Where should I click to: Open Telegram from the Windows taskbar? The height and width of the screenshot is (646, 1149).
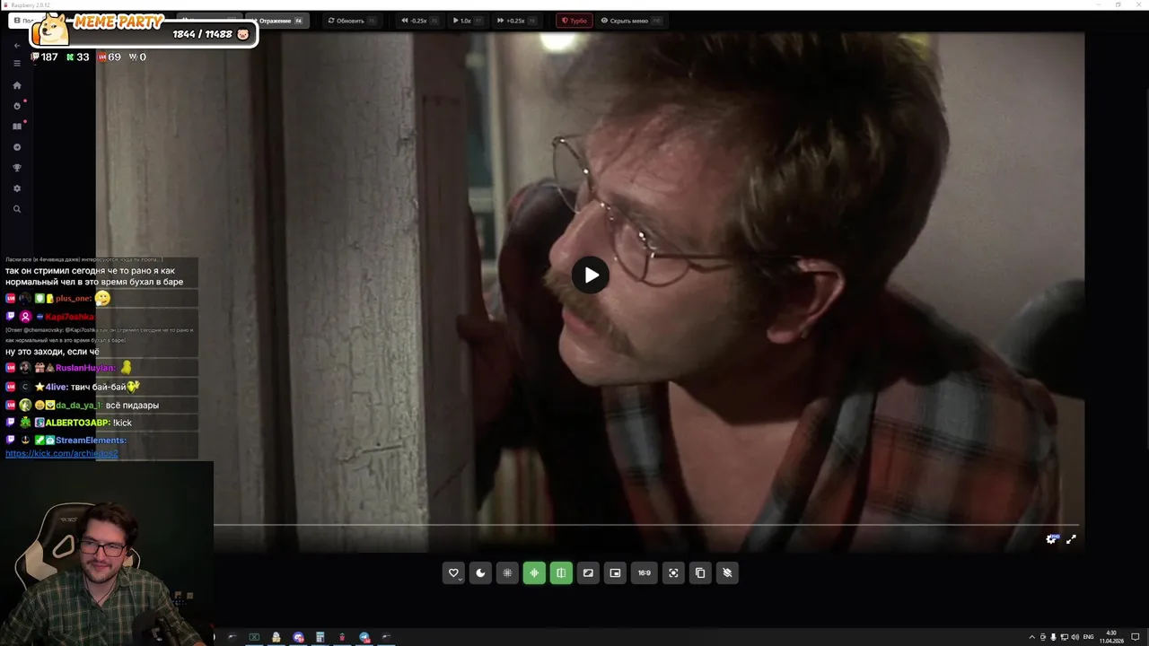[x=364, y=637]
